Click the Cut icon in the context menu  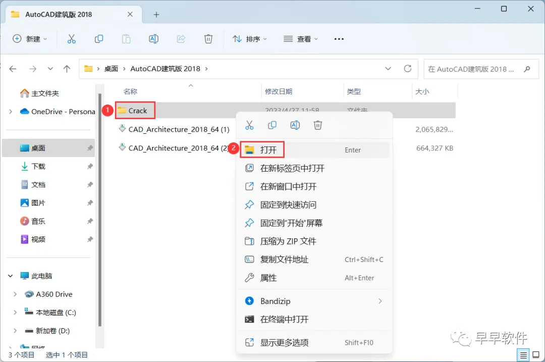click(249, 125)
